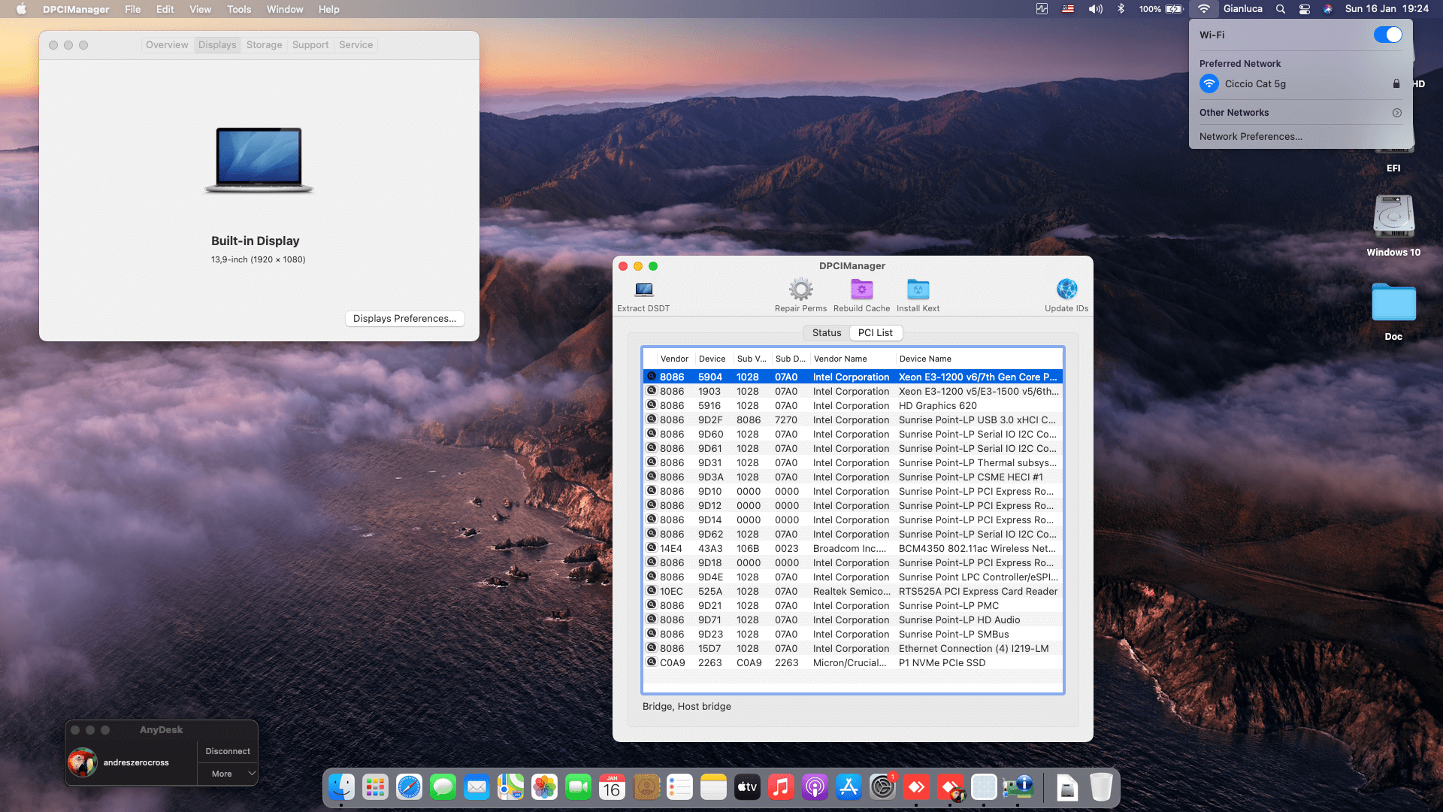The image size is (1443, 812).
Task: Disconnect the AnyDesk session
Action: 228,751
